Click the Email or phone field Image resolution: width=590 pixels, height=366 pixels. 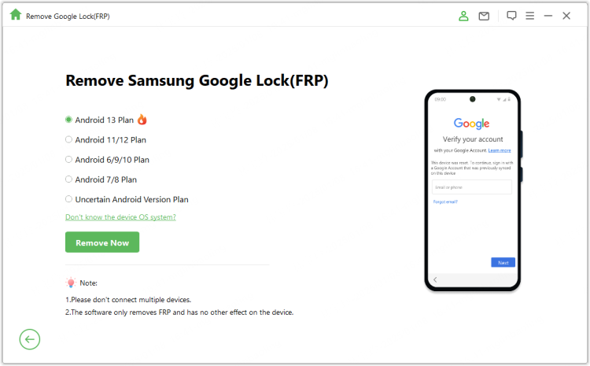point(472,187)
